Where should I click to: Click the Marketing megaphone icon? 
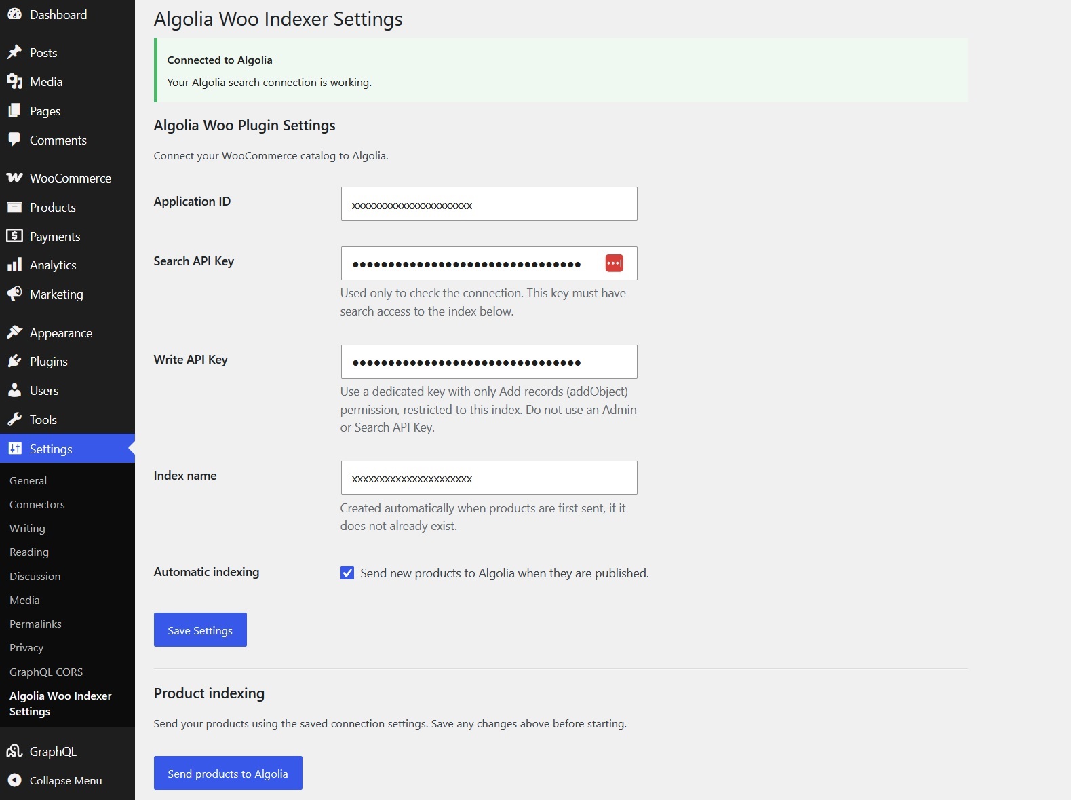pos(14,294)
